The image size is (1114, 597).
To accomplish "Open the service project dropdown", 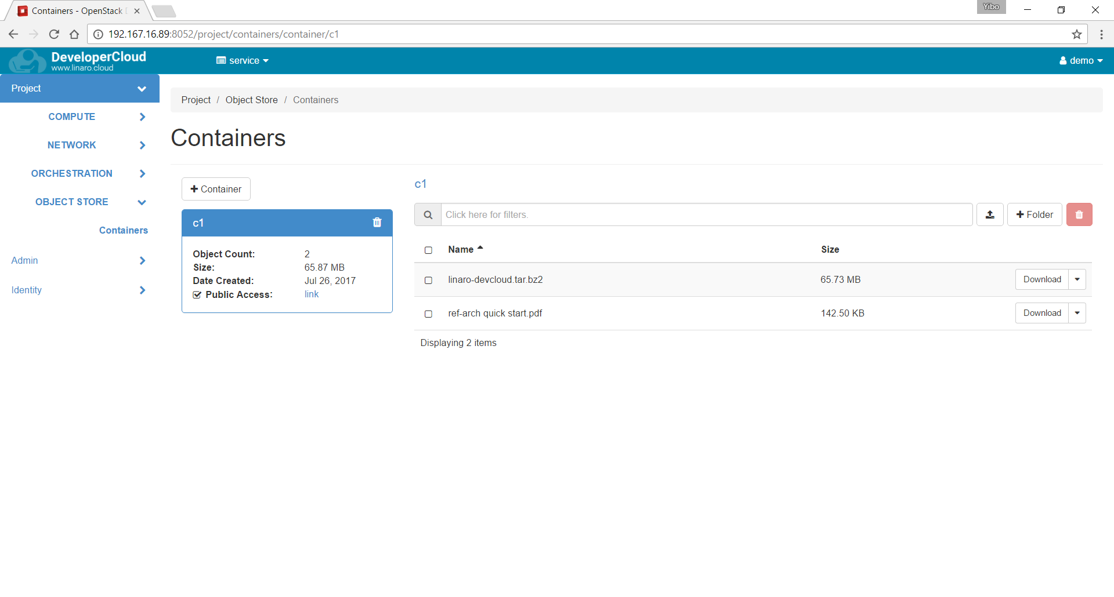I will point(243,60).
